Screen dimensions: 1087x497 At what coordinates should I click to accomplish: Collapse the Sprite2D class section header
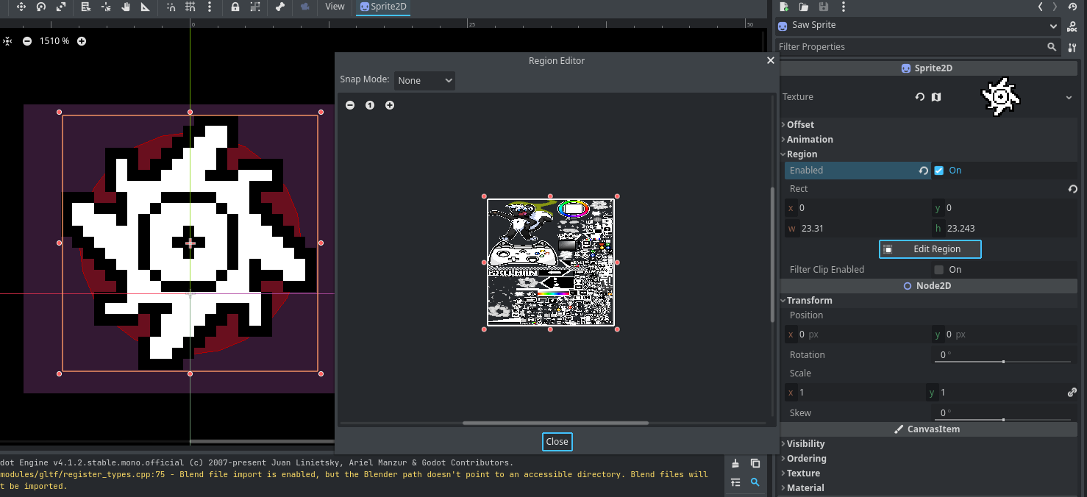(x=927, y=68)
